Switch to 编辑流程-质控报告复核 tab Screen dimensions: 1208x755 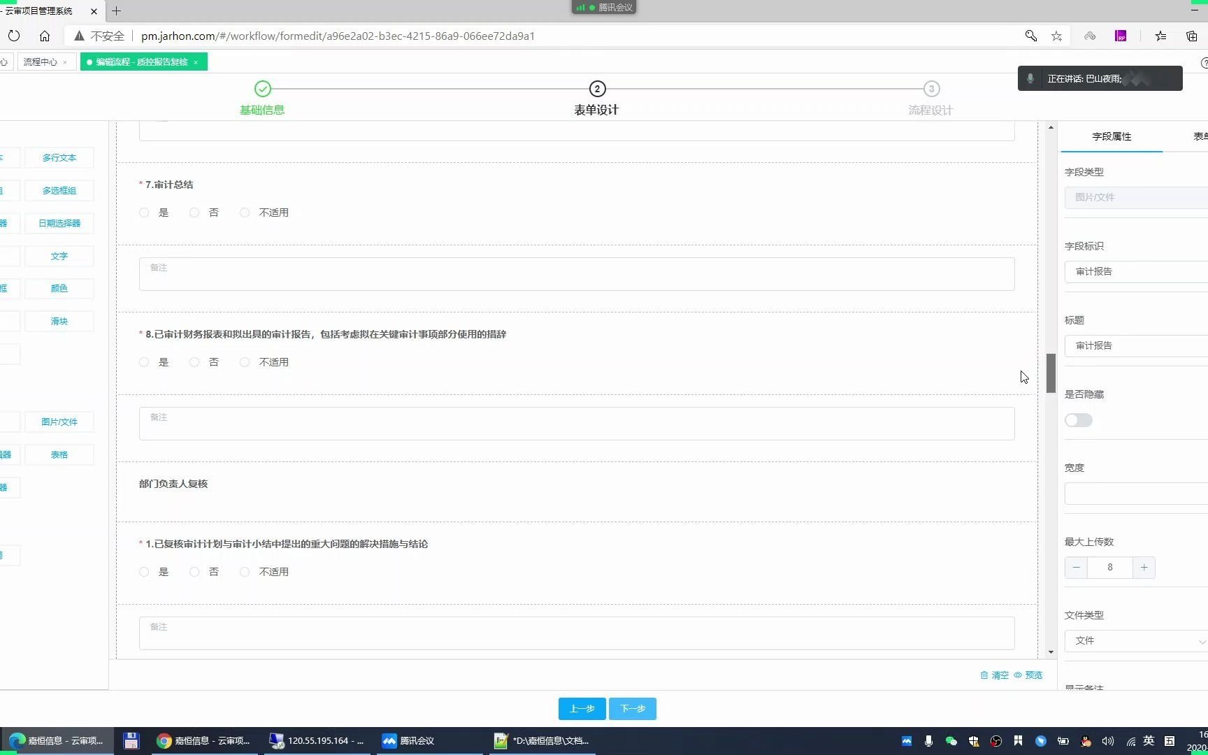pos(142,62)
